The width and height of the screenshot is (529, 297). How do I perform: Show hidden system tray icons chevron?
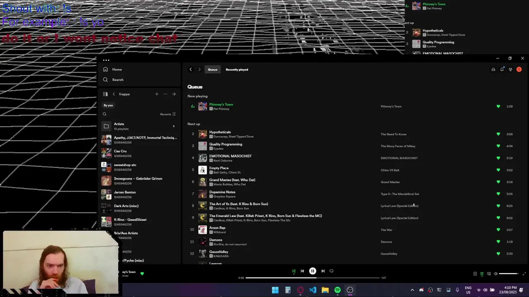pyautogui.click(x=412, y=290)
